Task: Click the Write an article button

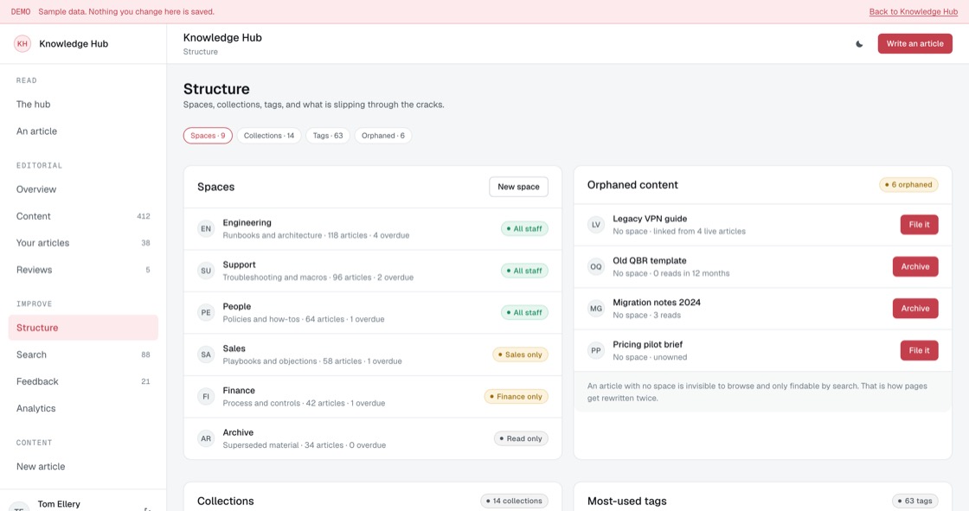Action: [x=914, y=44]
